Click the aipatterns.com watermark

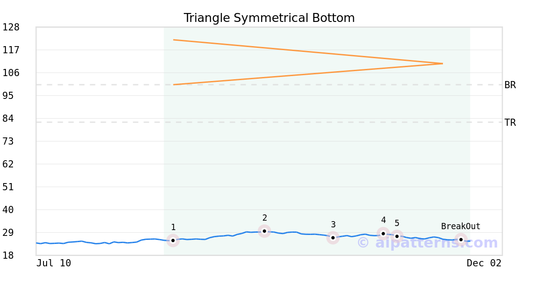click(x=428, y=243)
